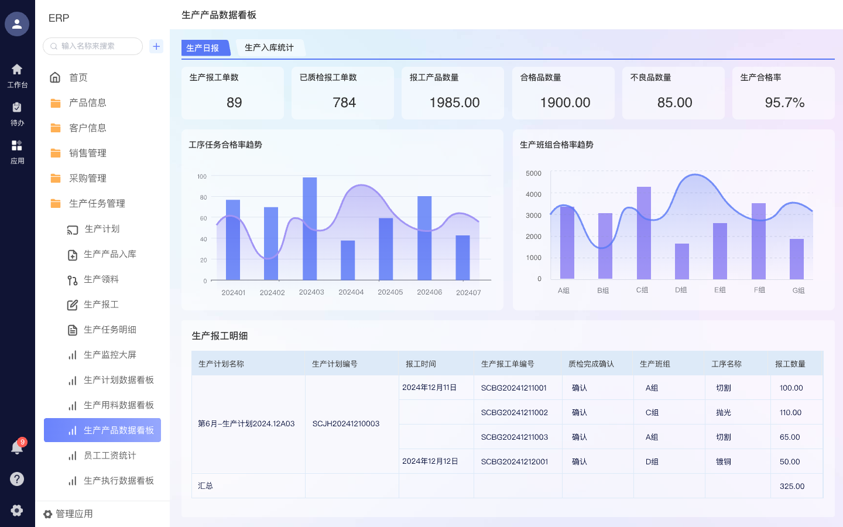Open the help question mark icon
The height and width of the screenshot is (527, 843).
(x=17, y=479)
